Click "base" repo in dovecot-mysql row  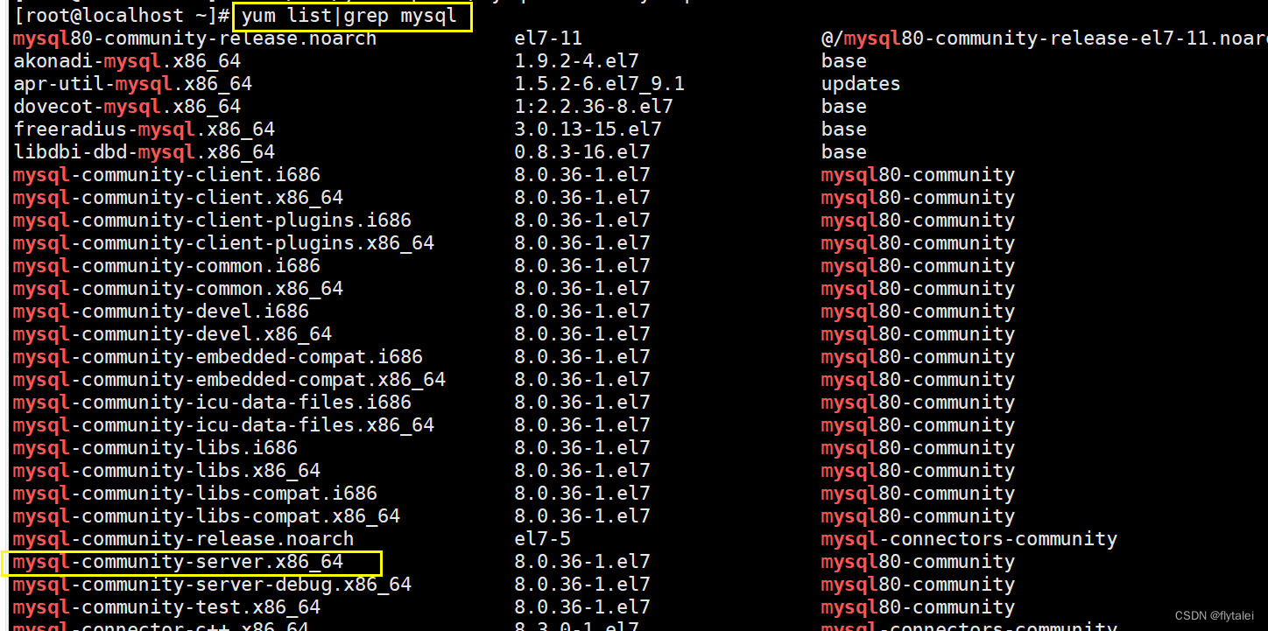844,107
